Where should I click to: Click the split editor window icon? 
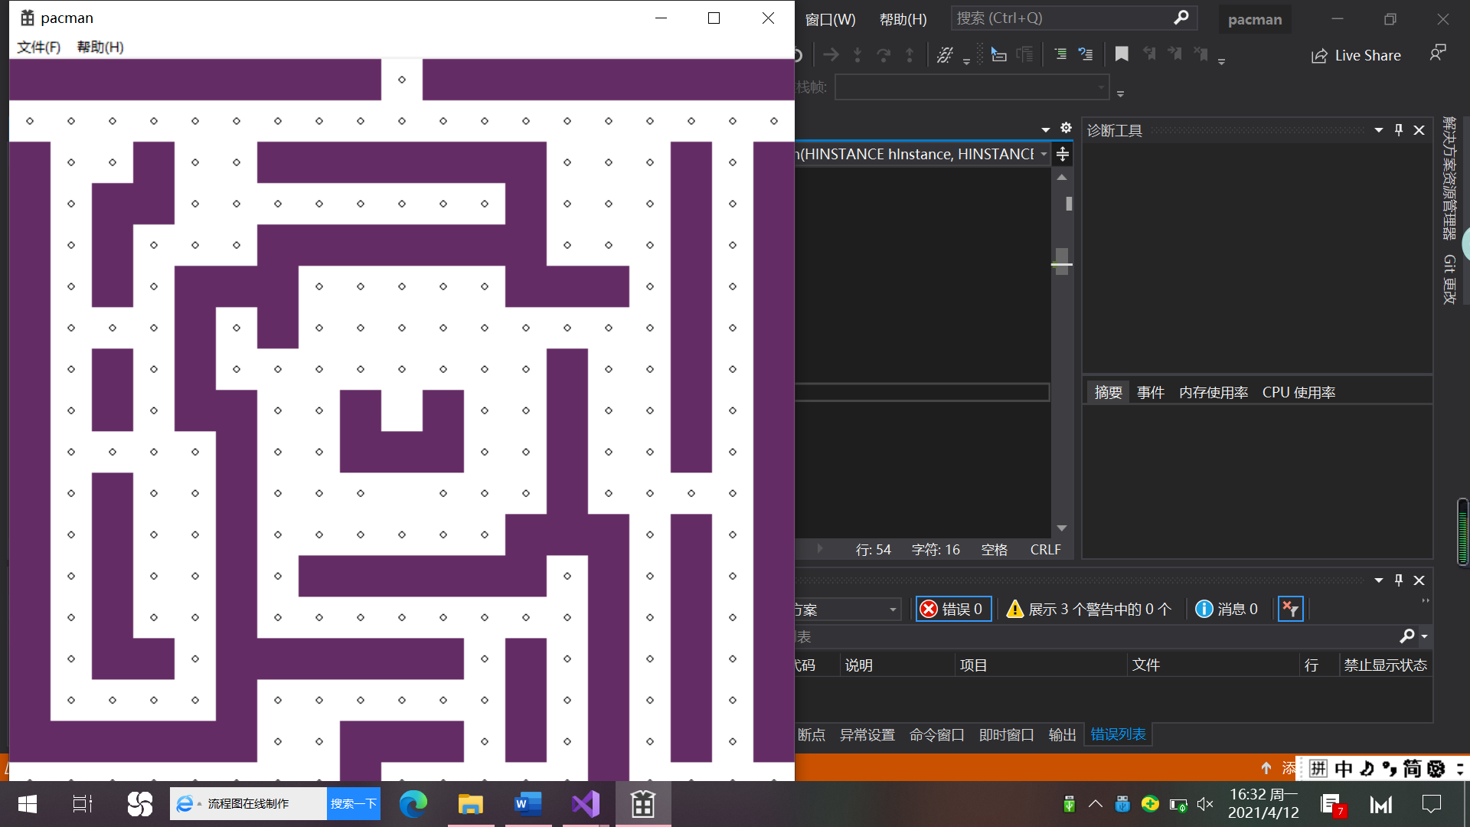coord(1062,155)
